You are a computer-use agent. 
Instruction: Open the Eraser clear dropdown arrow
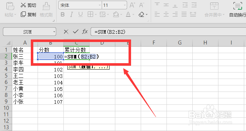[x=146, y=15]
